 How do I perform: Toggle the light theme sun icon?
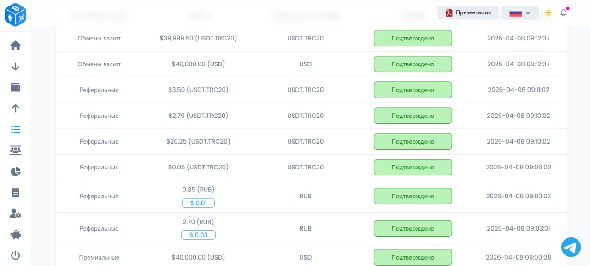pyautogui.click(x=548, y=13)
